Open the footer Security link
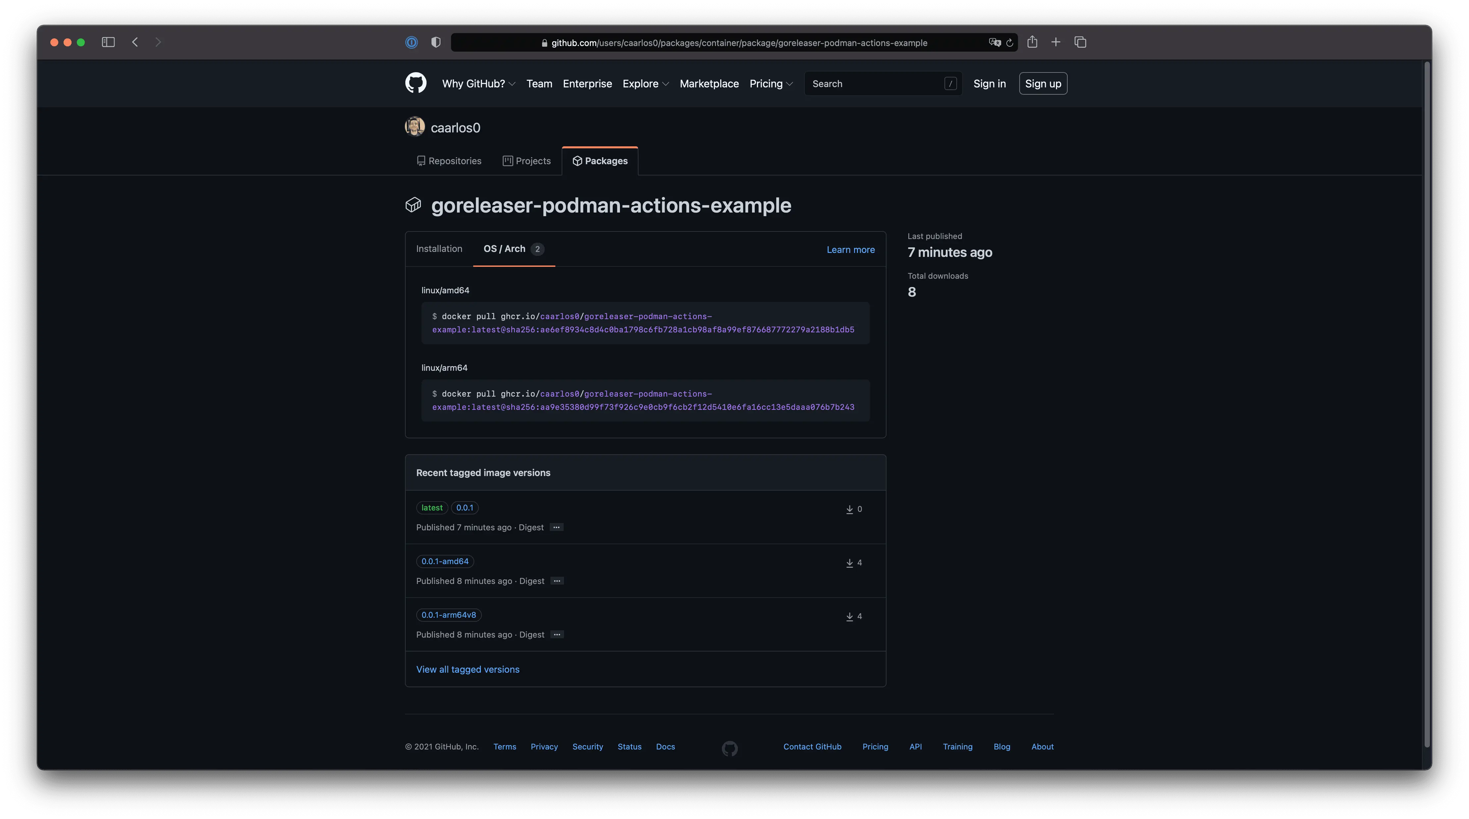1469x819 pixels. coord(587,747)
